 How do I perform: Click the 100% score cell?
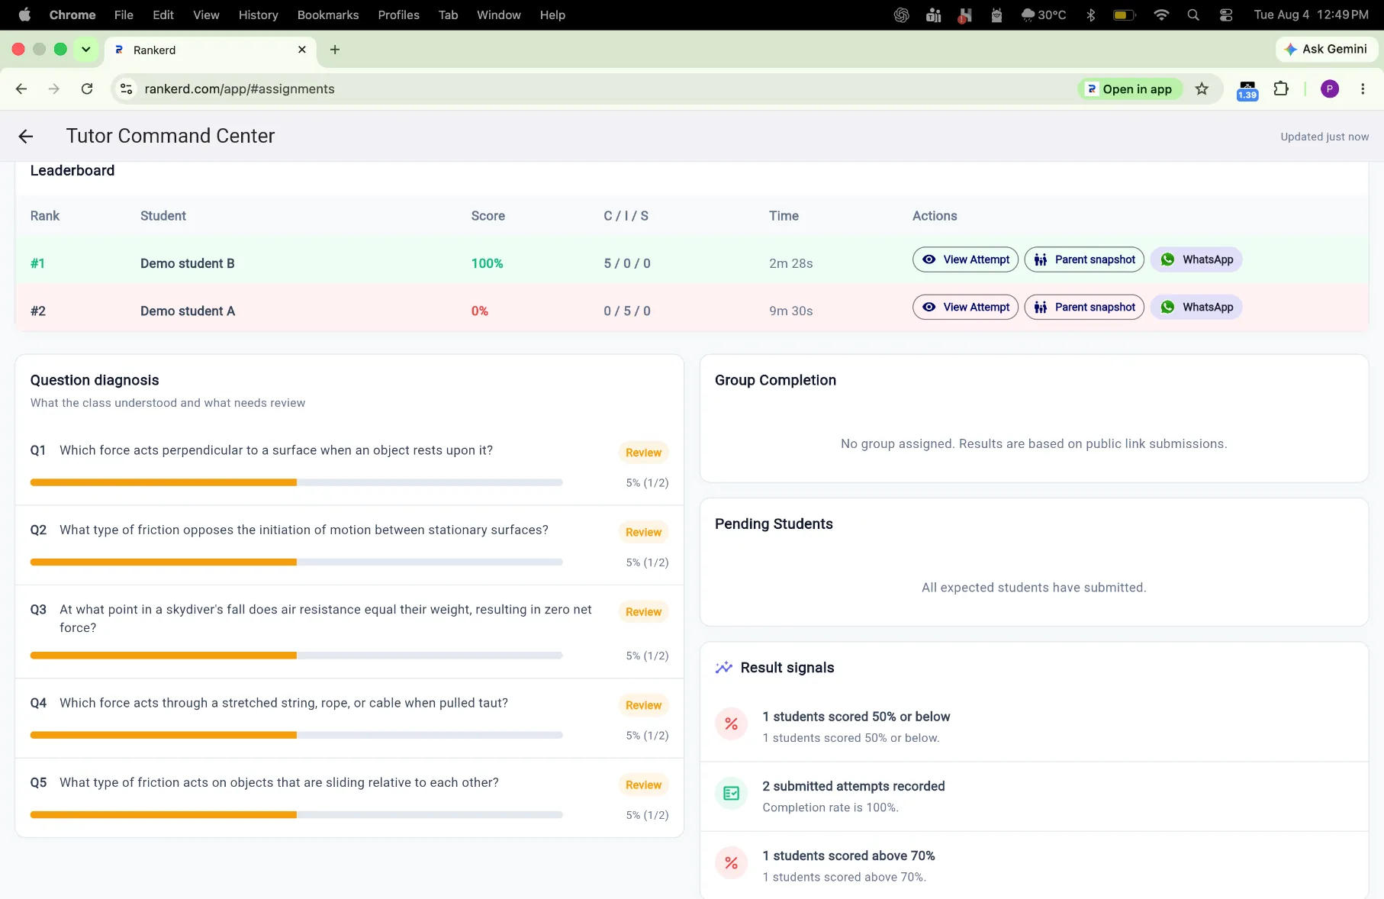487,263
